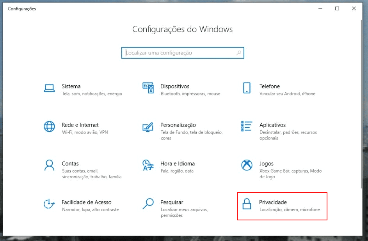Screen dimensions: 368x241
Task: Click 'Narrador, lupa, alto contraste' text
Action: (91, 209)
